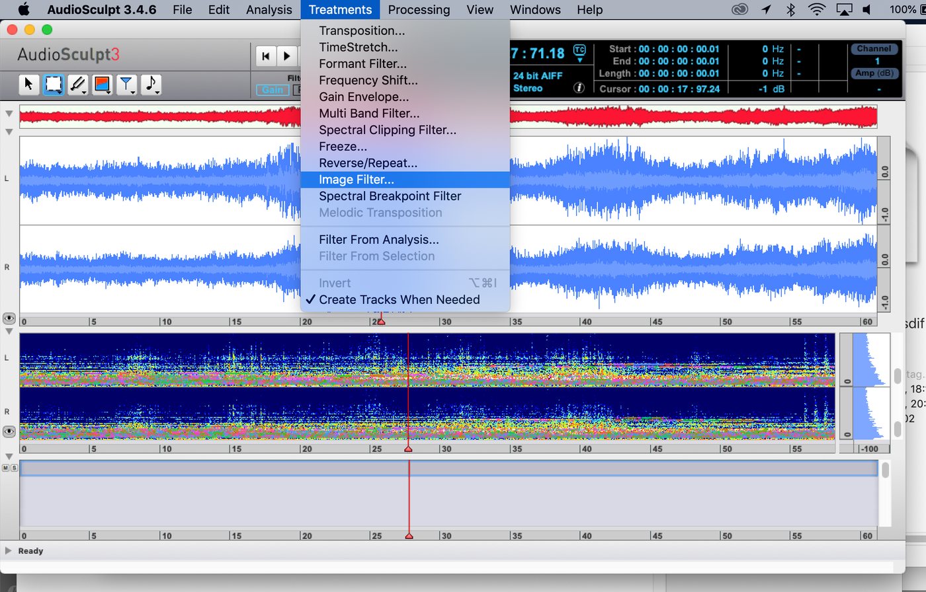The image size is (926, 592).
Task: Collapse the red overview waveform triangle
Action: pos(9,114)
